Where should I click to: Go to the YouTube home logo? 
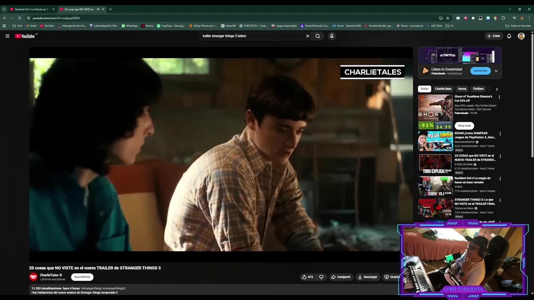tap(25, 36)
